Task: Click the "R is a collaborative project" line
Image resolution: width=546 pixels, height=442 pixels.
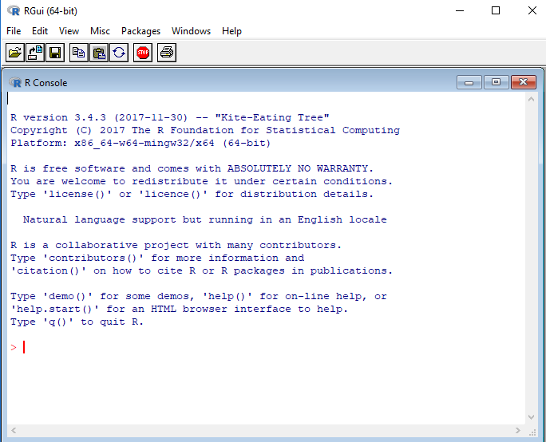Action: click(176, 246)
